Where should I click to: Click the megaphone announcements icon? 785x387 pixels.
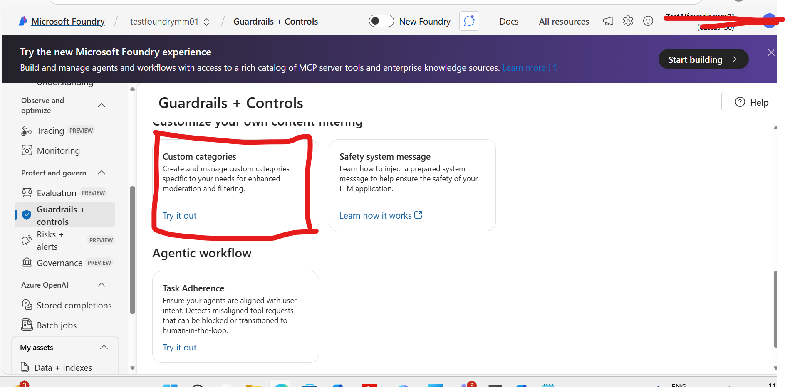[x=608, y=21]
